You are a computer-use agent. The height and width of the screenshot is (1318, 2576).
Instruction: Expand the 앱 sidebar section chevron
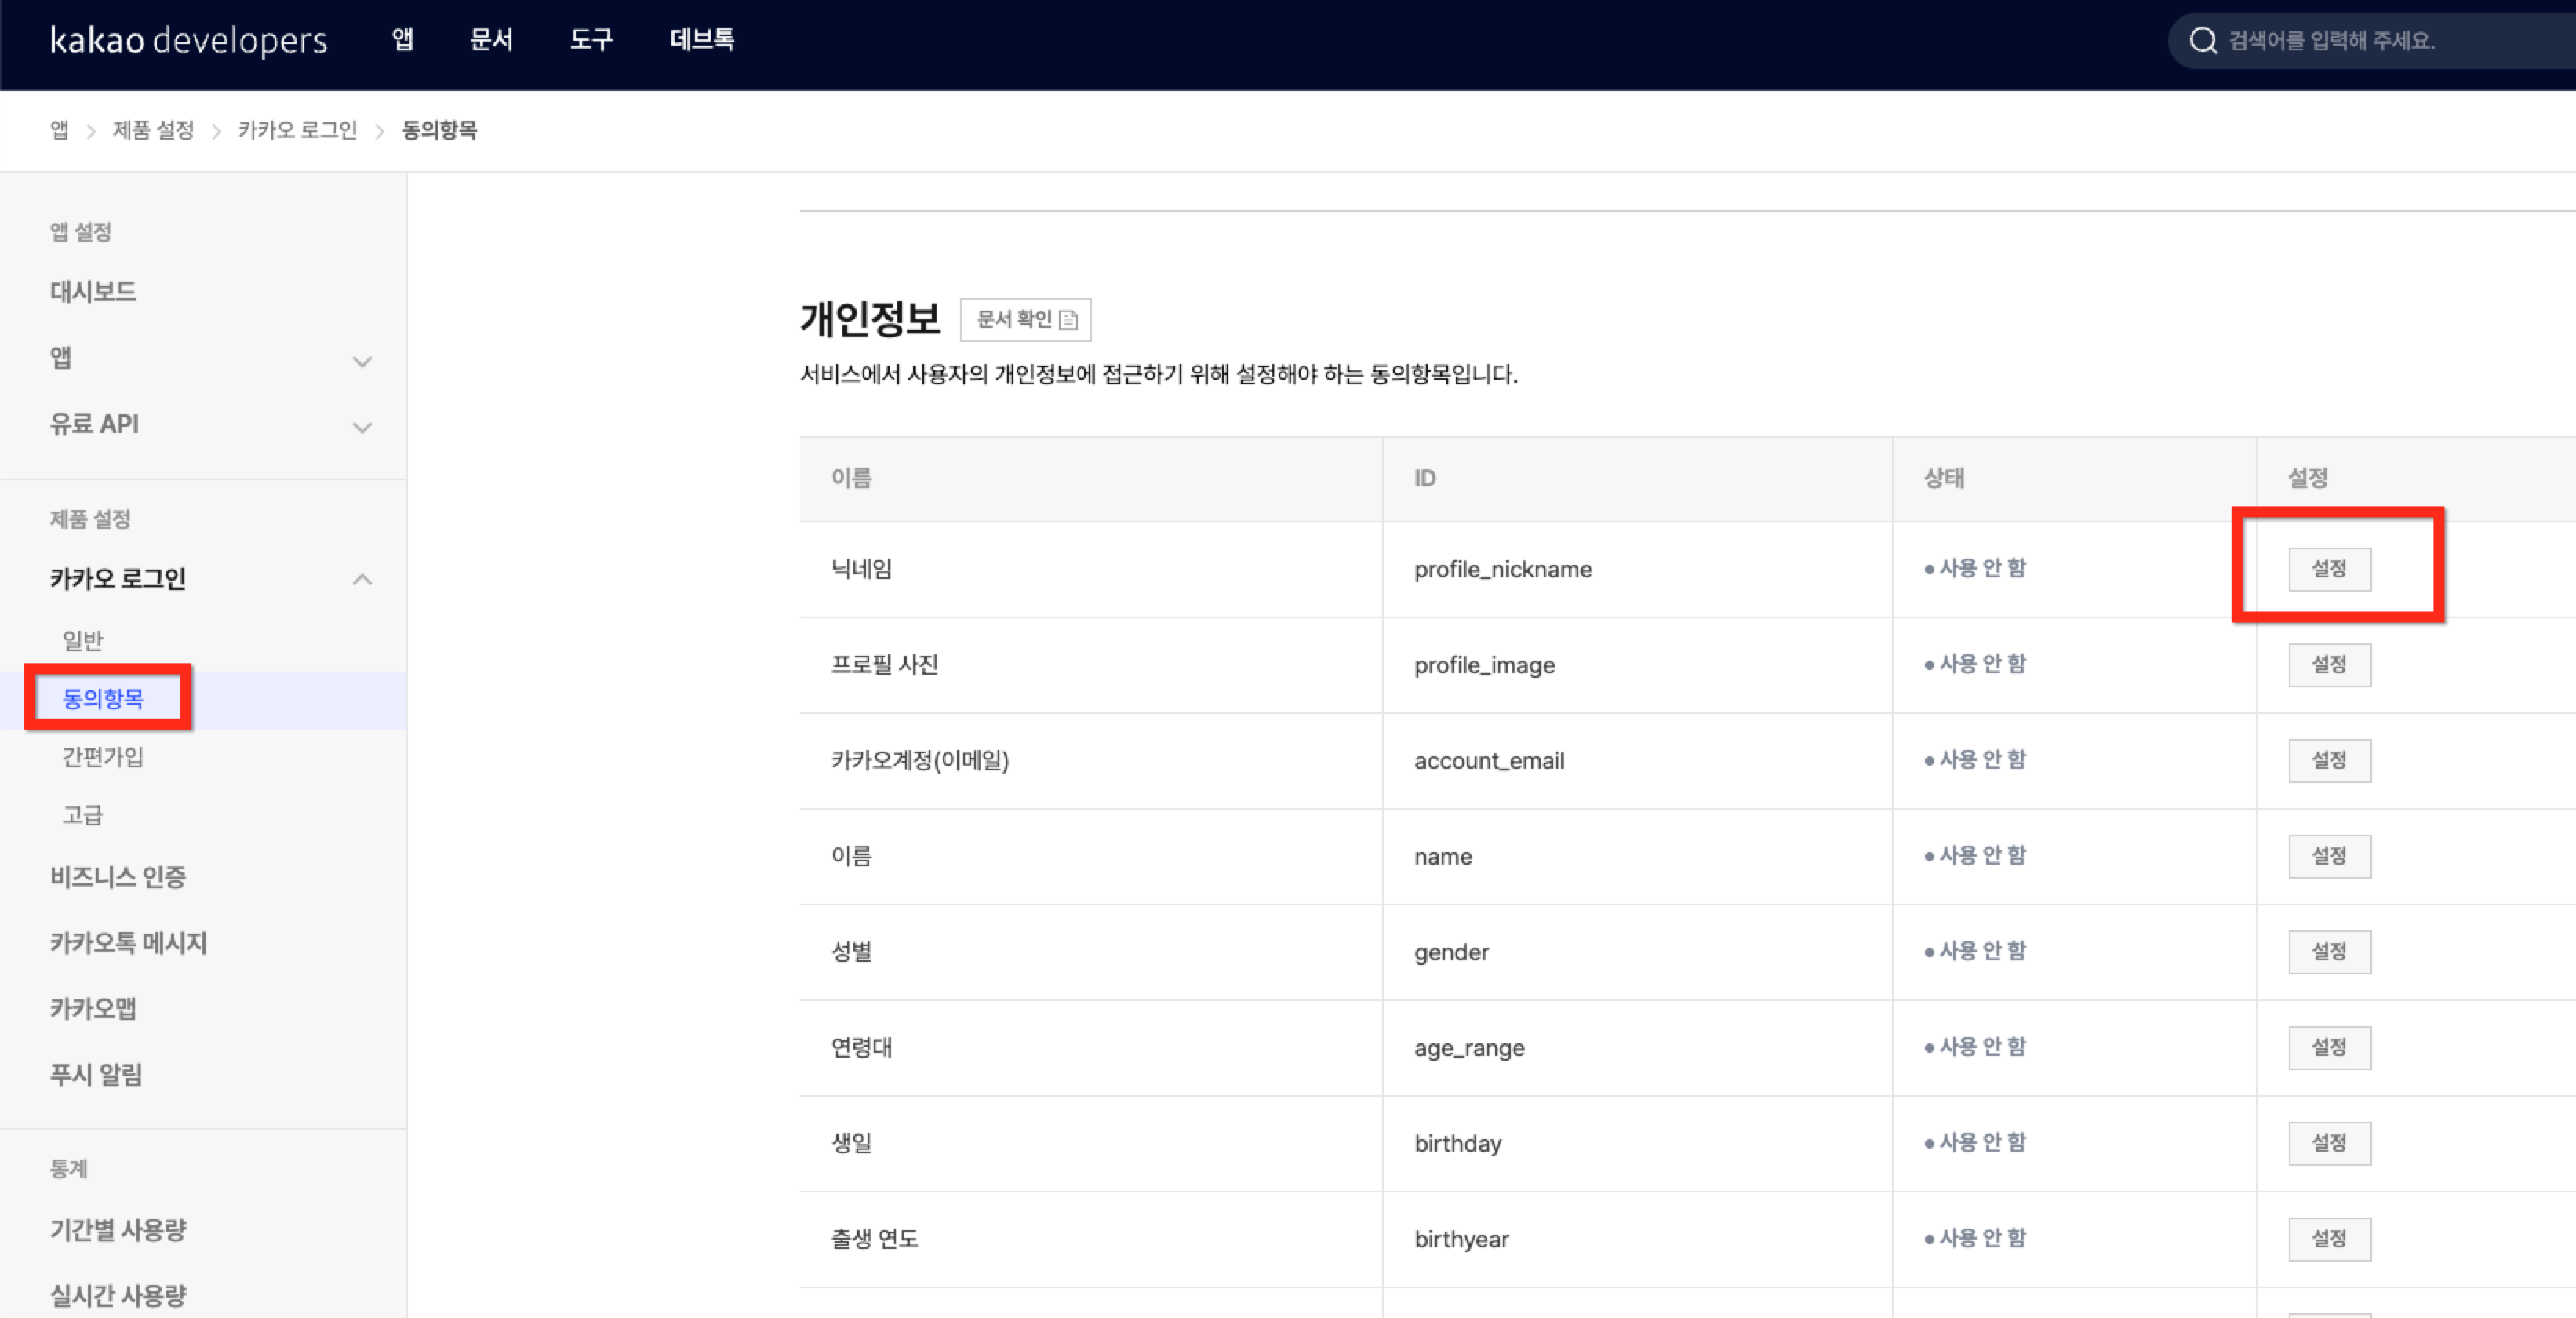point(362,361)
